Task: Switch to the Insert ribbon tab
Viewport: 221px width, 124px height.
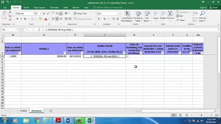Action: coord(26,8)
